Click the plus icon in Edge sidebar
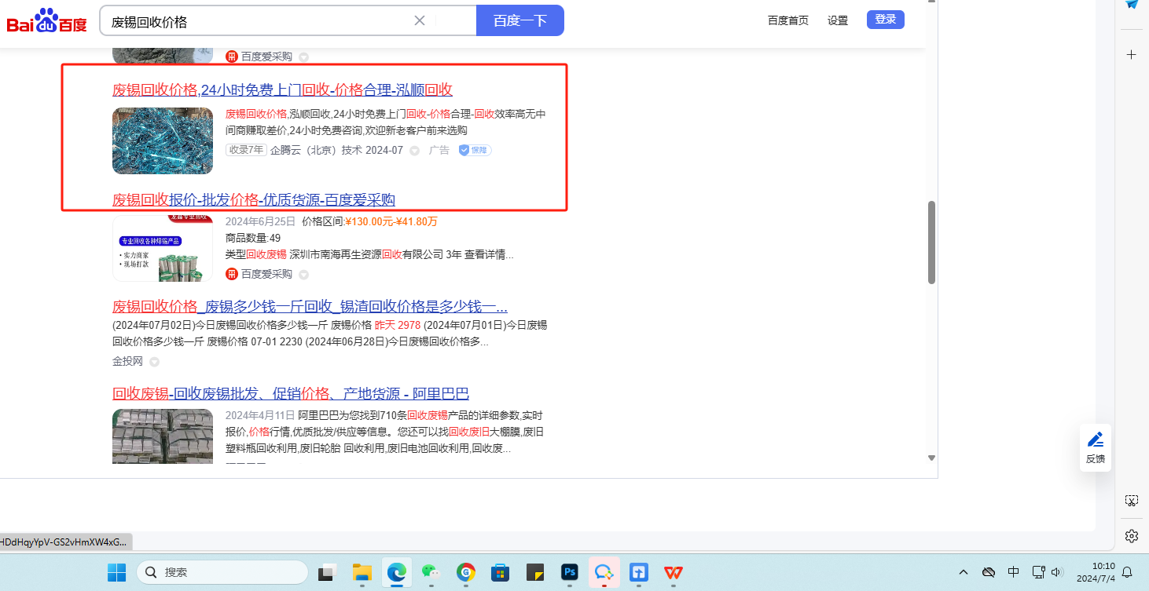Screen dimensions: 1149x591 (x=1131, y=54)
